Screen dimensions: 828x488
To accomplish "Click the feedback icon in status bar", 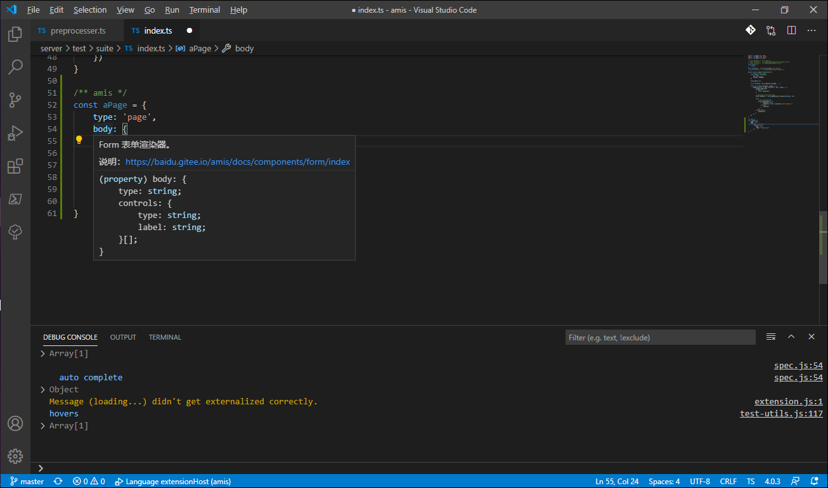I will click(x=796, y=482).
